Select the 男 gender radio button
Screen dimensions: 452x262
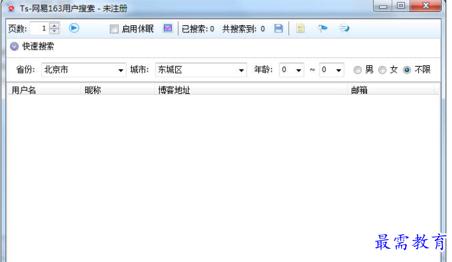(x=357, y=70)
